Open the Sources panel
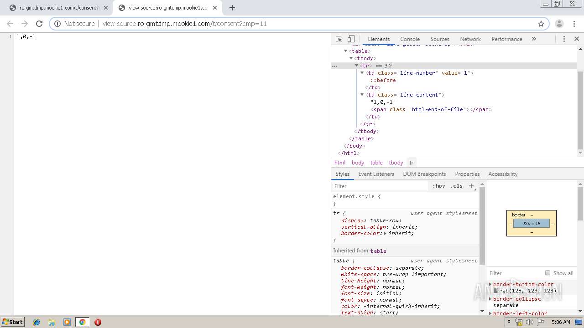 440,39
